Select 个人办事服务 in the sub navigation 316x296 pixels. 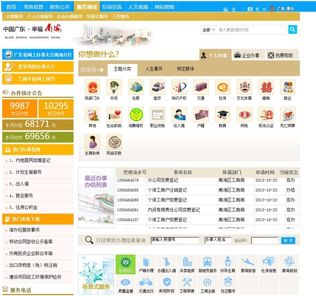(x=40, y=17)
